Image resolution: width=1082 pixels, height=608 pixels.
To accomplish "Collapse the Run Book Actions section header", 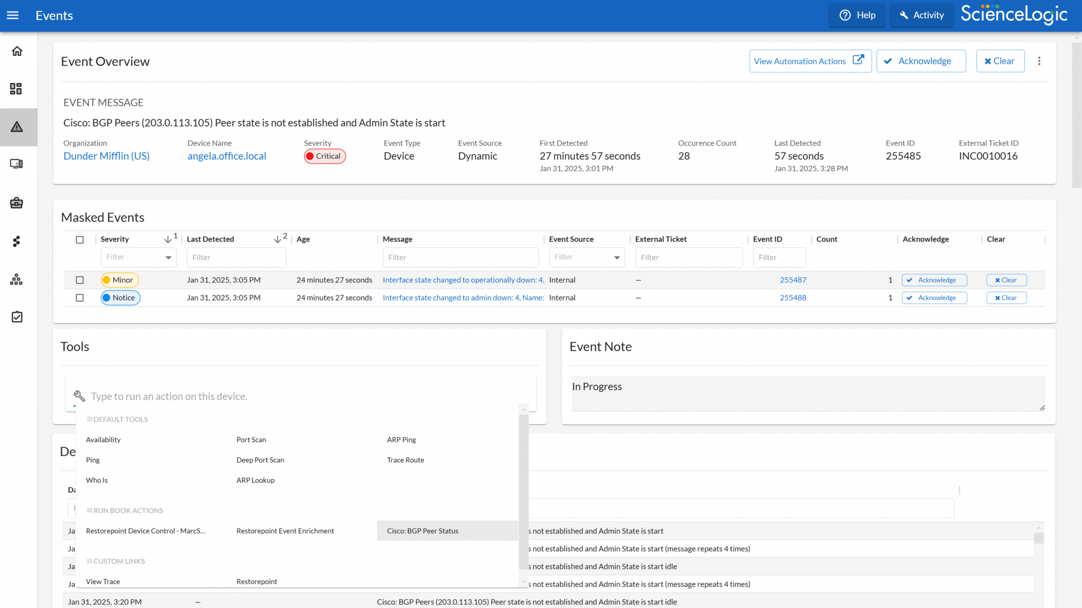I will point(124,511).
